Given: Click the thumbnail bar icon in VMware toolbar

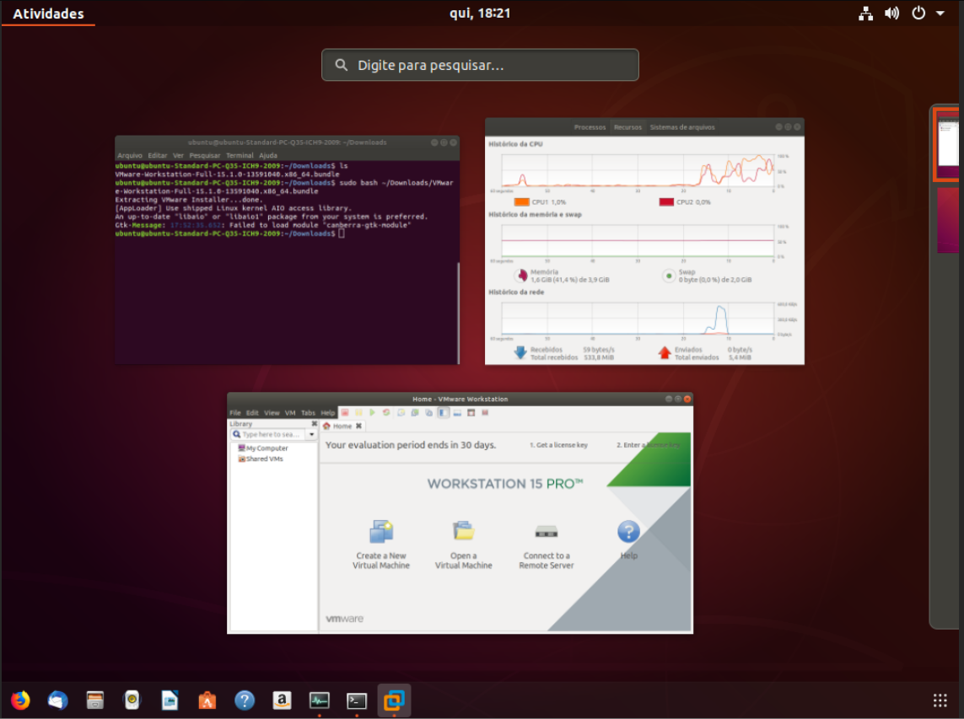Looking at the screenshot, I should [x=457, y=412].
